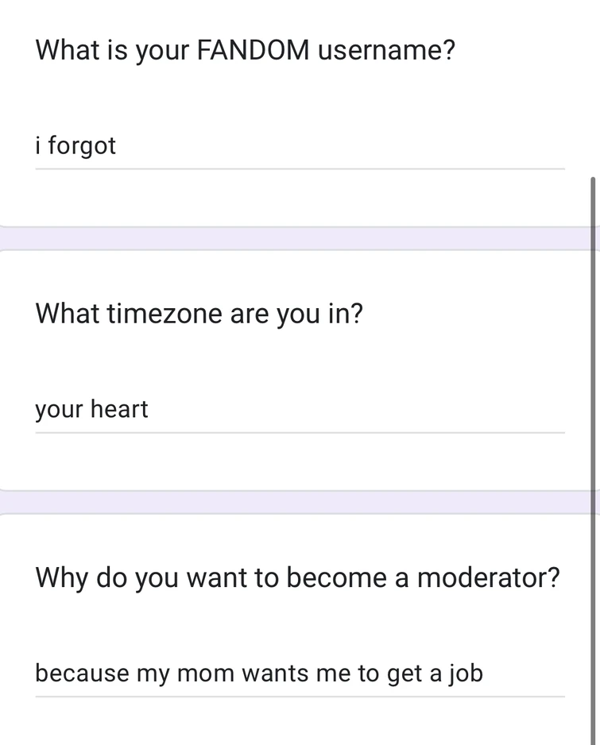The height and width of the screenshot is (745, 600).
Task: Select the text 'i forgot' in the username field
Action: (75, 145)
